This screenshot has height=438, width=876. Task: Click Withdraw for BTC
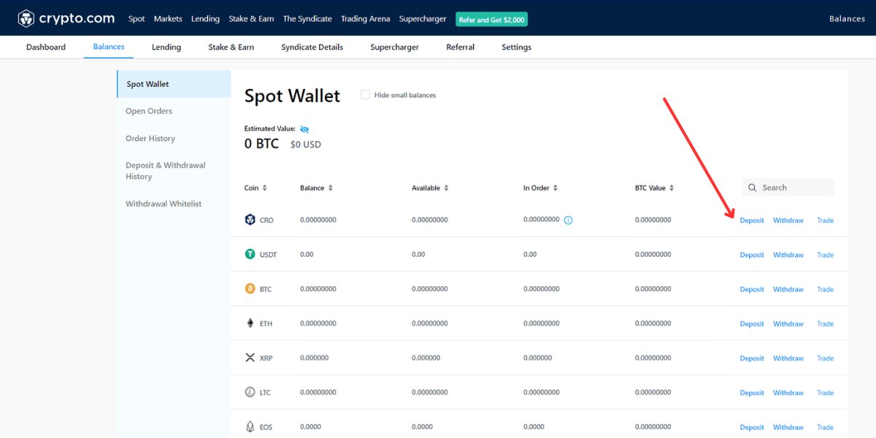[788, 289]
